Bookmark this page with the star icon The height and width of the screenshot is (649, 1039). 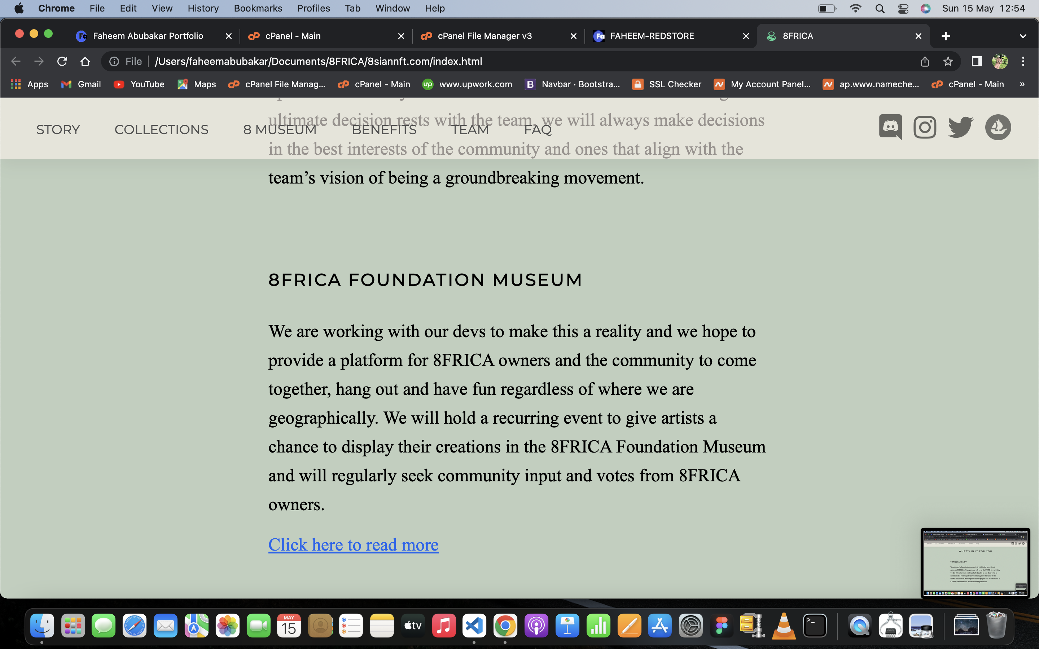pyautogui.click(x=948, y=61)
